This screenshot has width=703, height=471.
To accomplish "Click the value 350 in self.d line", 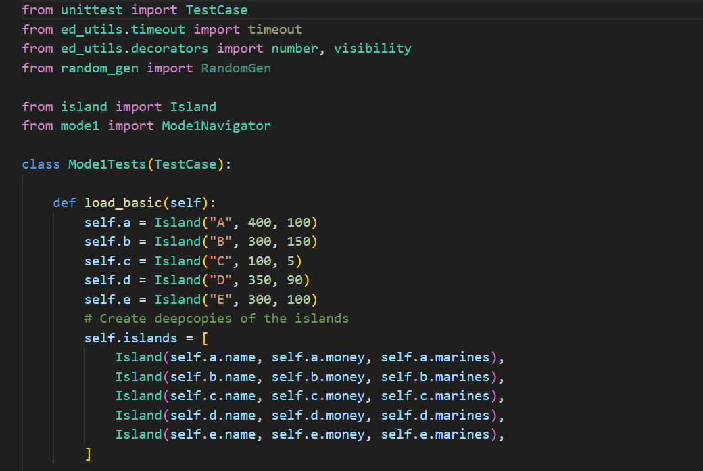I will [x=260, y=280].
